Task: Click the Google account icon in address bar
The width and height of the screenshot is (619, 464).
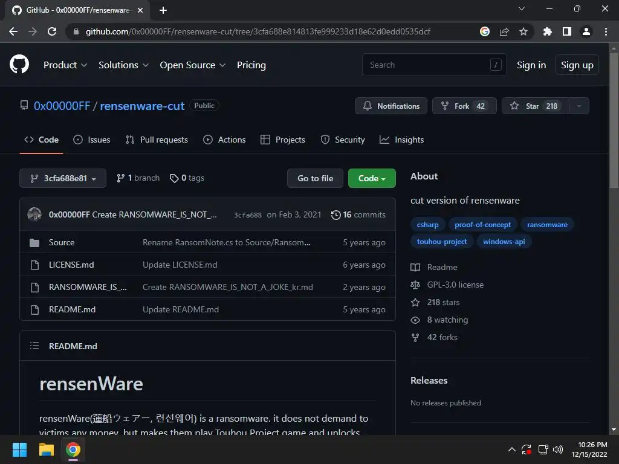Action: pyautogui.click(x=485, y=31)
